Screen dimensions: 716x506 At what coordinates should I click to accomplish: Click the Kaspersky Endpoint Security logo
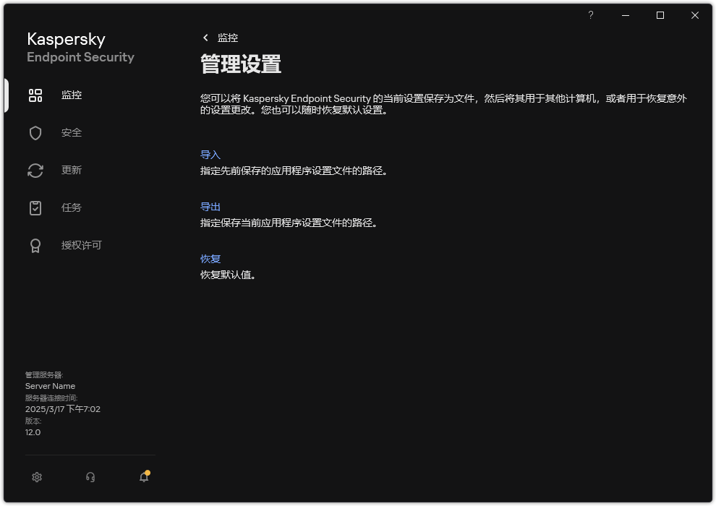click(80, 46)
